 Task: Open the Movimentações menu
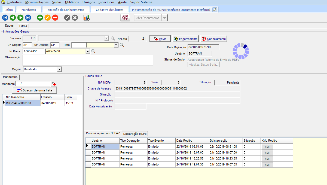pyautogui.click(x=37, y=2)
